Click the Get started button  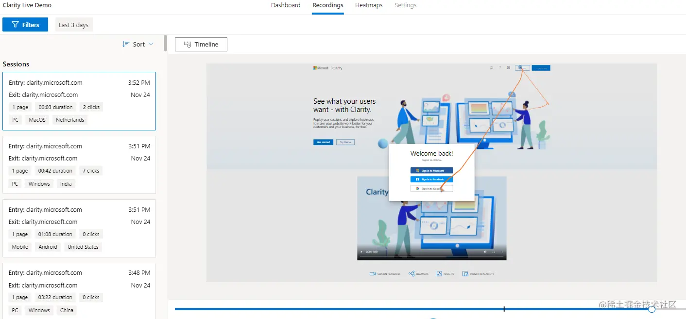click(323, 142)
